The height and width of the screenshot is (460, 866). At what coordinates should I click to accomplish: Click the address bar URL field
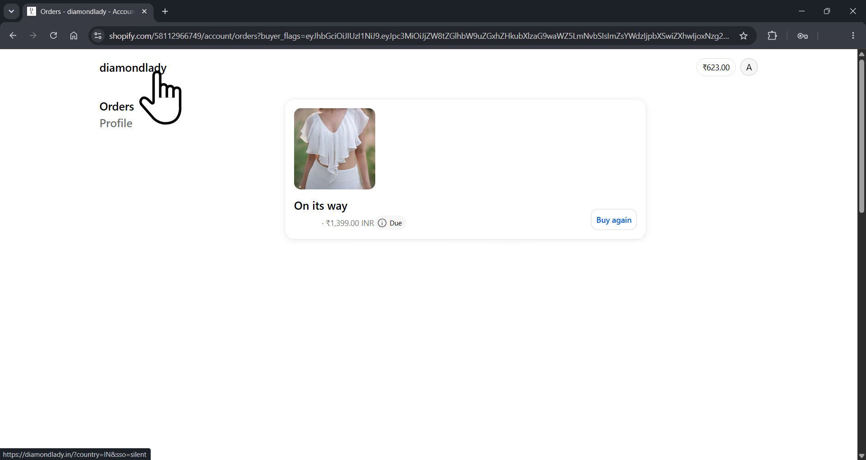(419, 36)
